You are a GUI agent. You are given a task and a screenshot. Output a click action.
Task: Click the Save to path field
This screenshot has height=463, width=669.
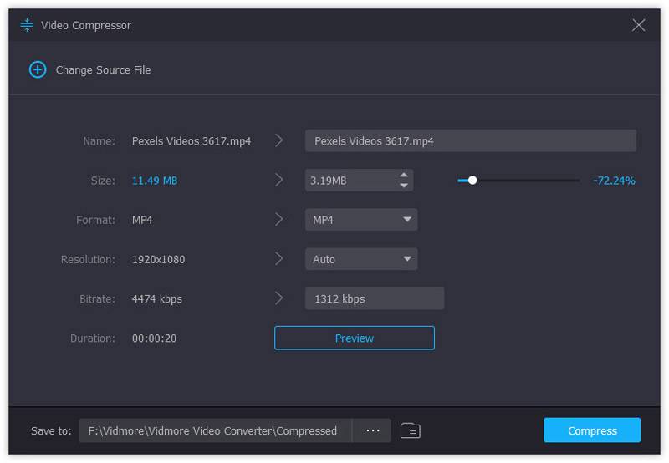coord(215,430)
